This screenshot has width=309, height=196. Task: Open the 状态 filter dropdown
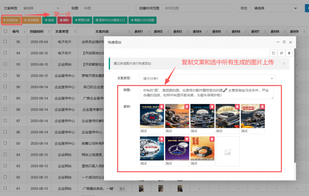click(274, 8)
